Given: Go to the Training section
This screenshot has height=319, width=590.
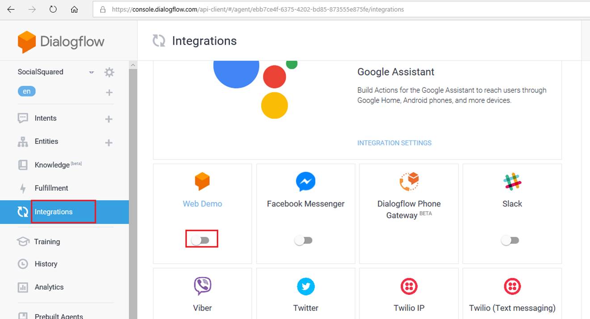Looking at the screenshot, I should [47, 242].
